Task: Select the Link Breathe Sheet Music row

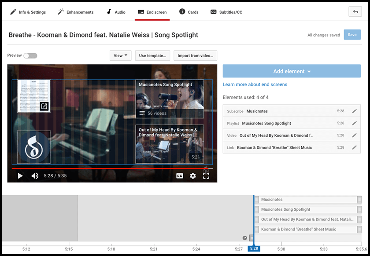Action: pyautogui.click(x=292, y=147)
